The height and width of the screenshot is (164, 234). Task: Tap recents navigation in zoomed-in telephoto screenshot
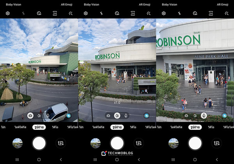point(173,160)
